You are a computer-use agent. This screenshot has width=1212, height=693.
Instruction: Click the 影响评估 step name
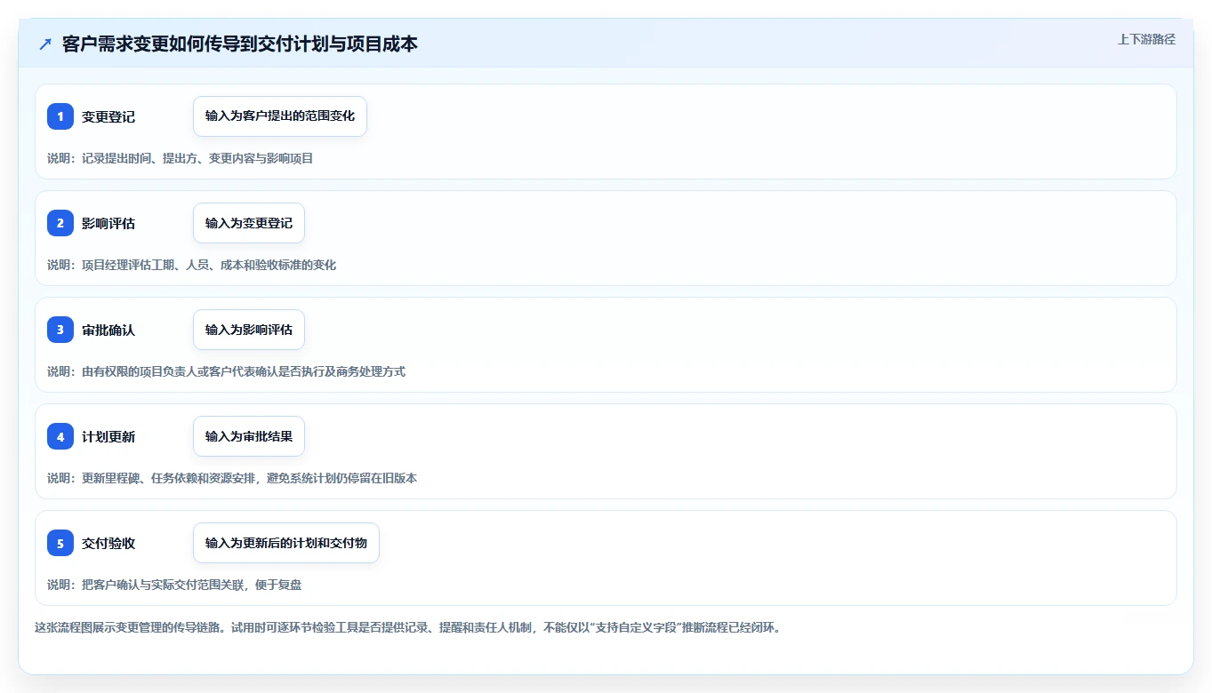(x=108, y=224)
